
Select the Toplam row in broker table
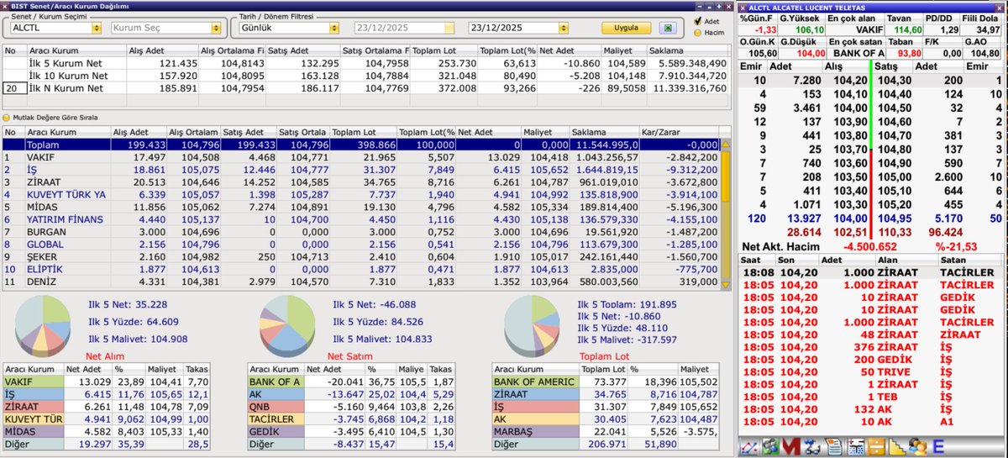click(x=361, y=145)
